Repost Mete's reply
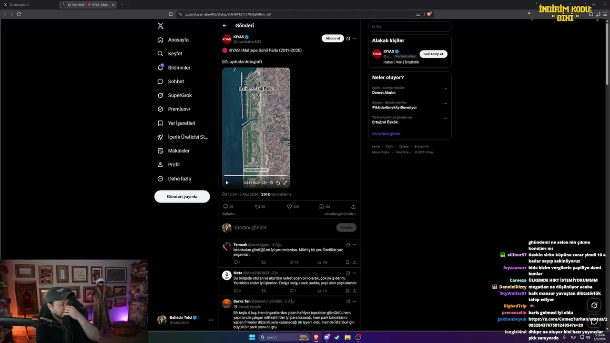Viewport: 610px width, 343px height. tap(264, 291)
